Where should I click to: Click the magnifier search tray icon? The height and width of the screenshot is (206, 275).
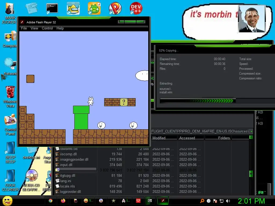[x=202, y=201]
